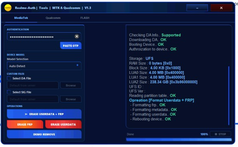Screen dimensions: 238x147
Task: Switch to the Qualcomm tab
Action: pos(53,18)
